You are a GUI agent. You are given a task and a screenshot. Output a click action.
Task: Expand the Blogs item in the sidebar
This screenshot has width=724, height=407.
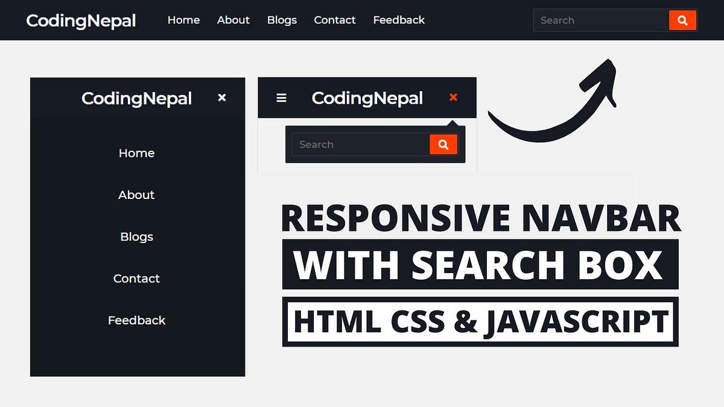136,236
